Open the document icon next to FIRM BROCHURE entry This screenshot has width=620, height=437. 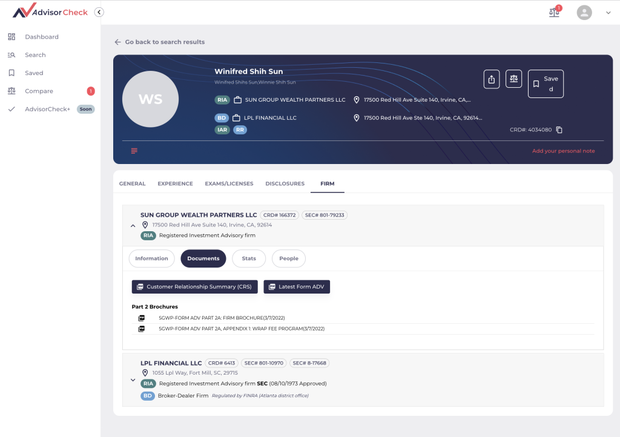point(141,317)
